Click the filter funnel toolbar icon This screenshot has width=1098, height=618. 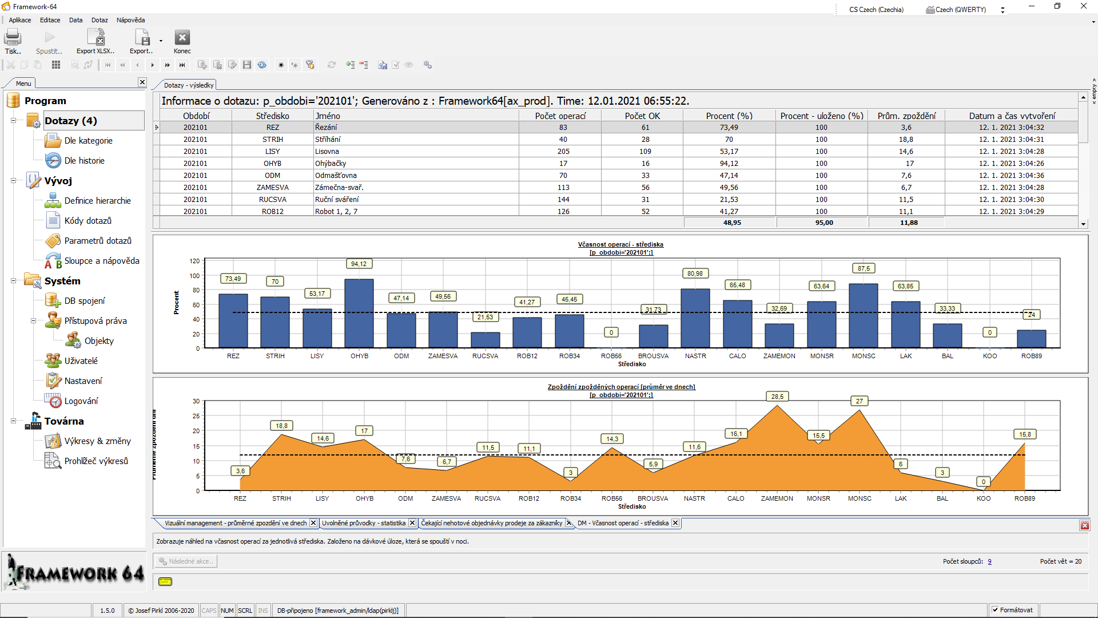[x=310, y=65]
